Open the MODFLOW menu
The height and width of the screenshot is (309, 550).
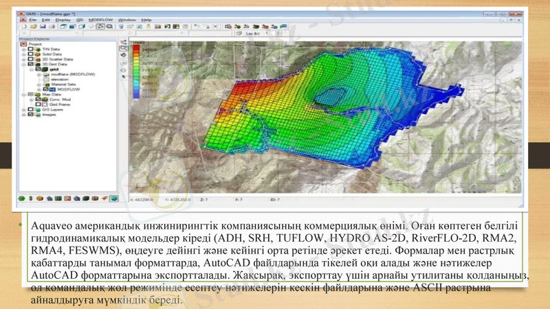click(100, 20)
